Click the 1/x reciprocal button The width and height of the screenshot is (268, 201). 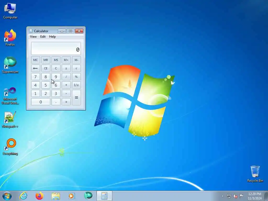coord(76,85)
